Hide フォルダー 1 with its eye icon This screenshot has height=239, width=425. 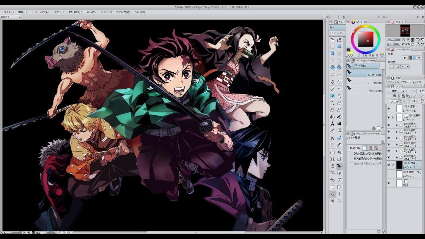point(388,125)
